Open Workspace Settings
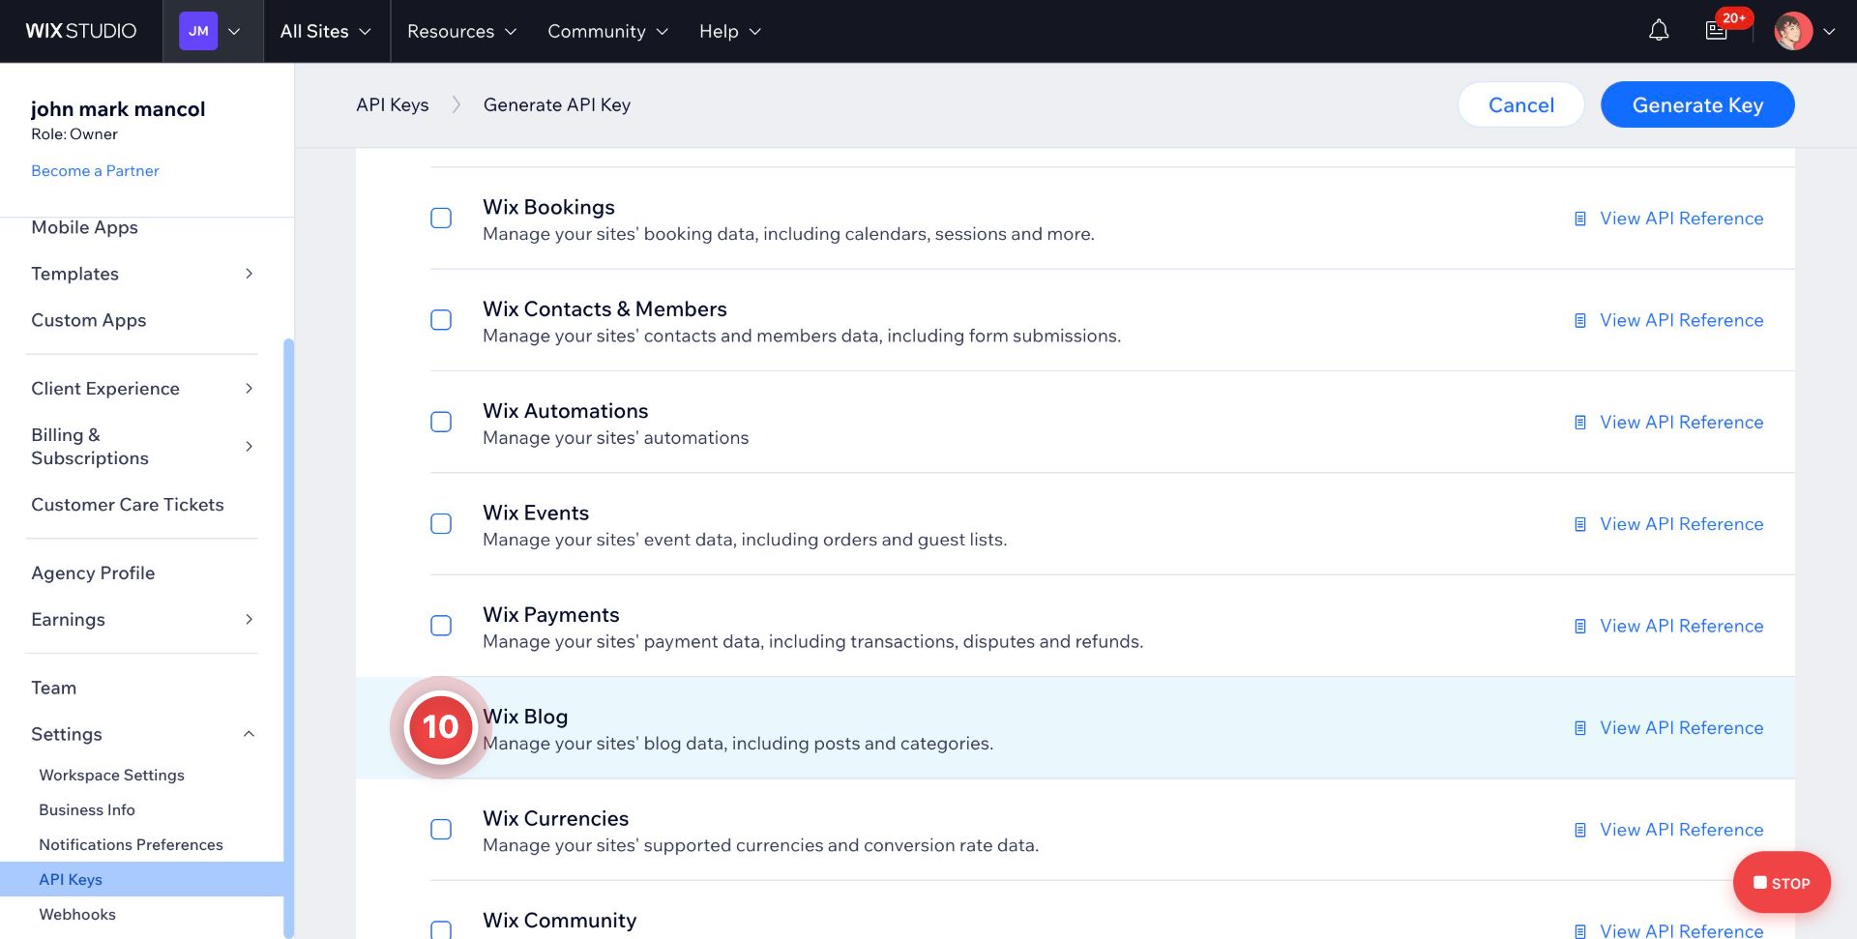This screenshot has height=939, width=1857. [x=111, y=776]
